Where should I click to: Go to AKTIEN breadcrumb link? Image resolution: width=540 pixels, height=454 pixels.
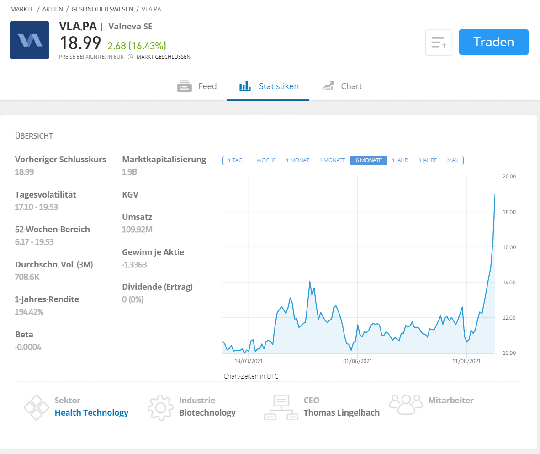[53, 9]
